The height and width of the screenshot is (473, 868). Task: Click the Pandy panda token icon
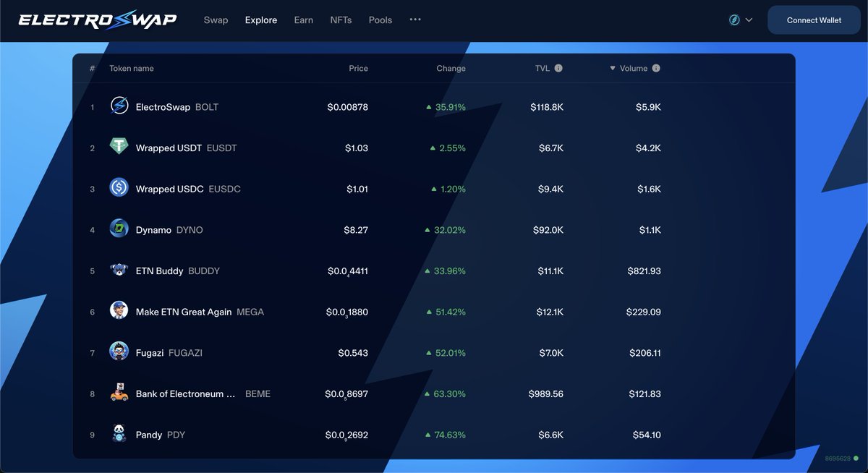coord(119,434)
